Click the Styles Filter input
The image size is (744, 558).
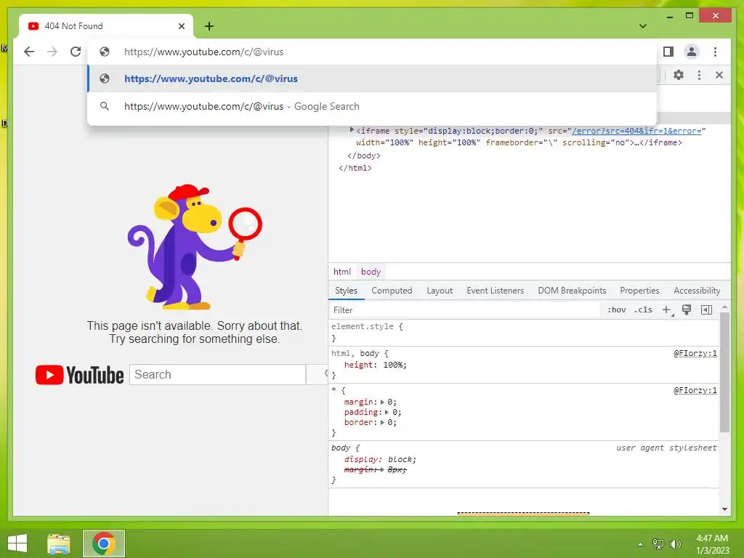(465, 310)
